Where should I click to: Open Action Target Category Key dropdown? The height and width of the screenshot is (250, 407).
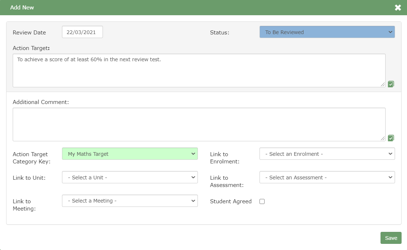tap(130, 154)
